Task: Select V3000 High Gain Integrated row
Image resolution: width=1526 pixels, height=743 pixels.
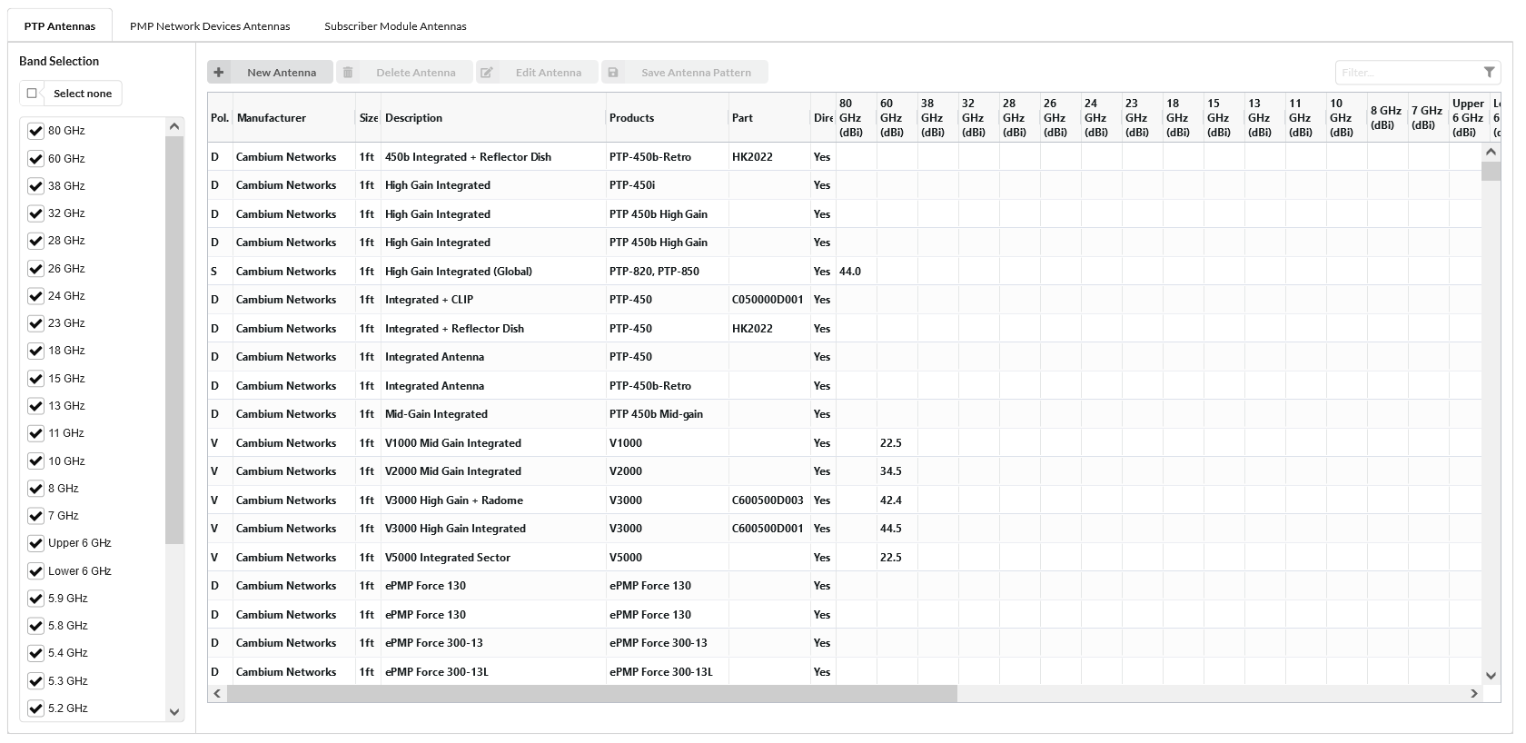Action: click(844, 529)
